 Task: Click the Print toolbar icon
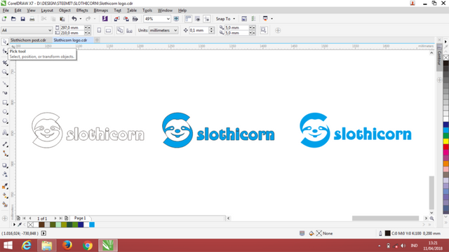coord(32,19)
